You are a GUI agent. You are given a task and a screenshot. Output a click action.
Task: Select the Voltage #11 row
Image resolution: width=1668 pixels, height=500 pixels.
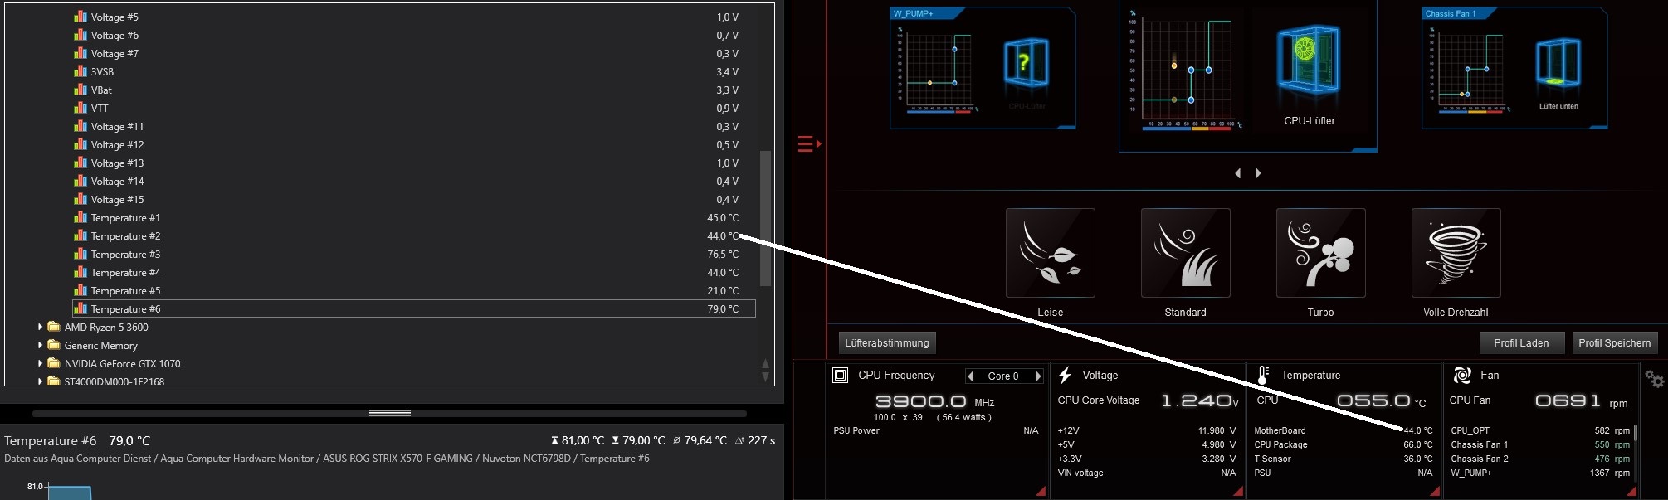pos(414,126)
